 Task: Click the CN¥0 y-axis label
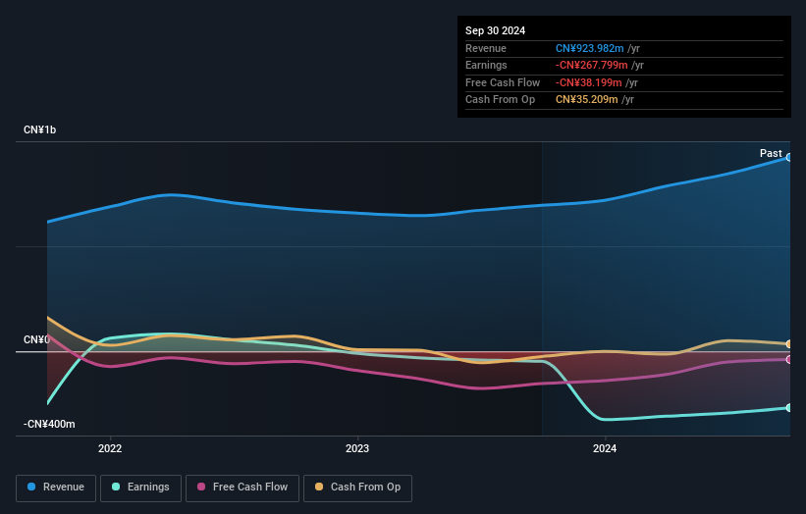point(36,340)
